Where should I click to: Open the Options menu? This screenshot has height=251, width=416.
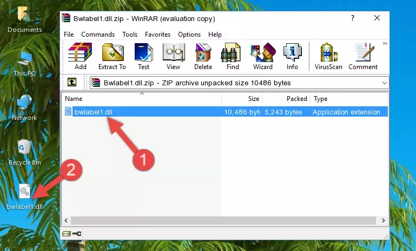[x=189, y=35]
